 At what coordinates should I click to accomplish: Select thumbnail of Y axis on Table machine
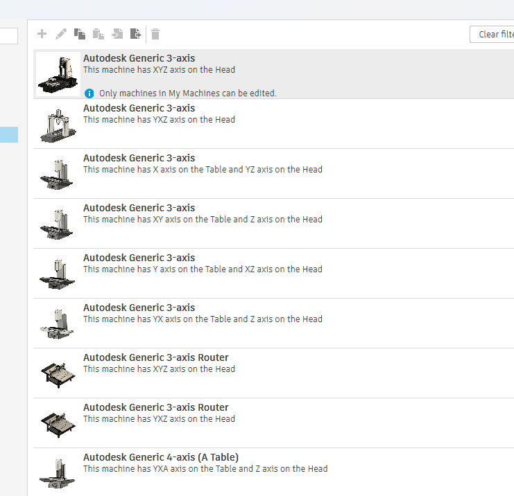click(x=57, y=274)
